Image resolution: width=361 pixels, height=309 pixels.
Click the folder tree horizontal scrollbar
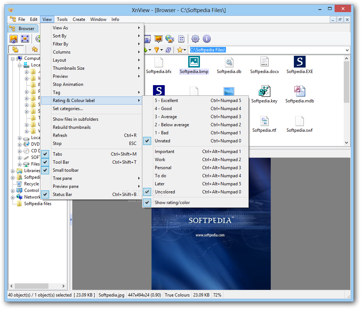pyautogui.click(x=37, y=286)
